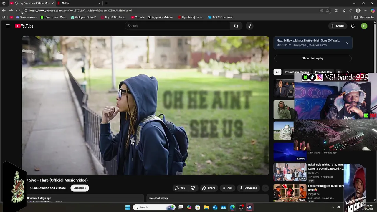Open Other favorites folder
Image resolution: width=377 pixels, height=212 pixels.
[x=364, y=17]
